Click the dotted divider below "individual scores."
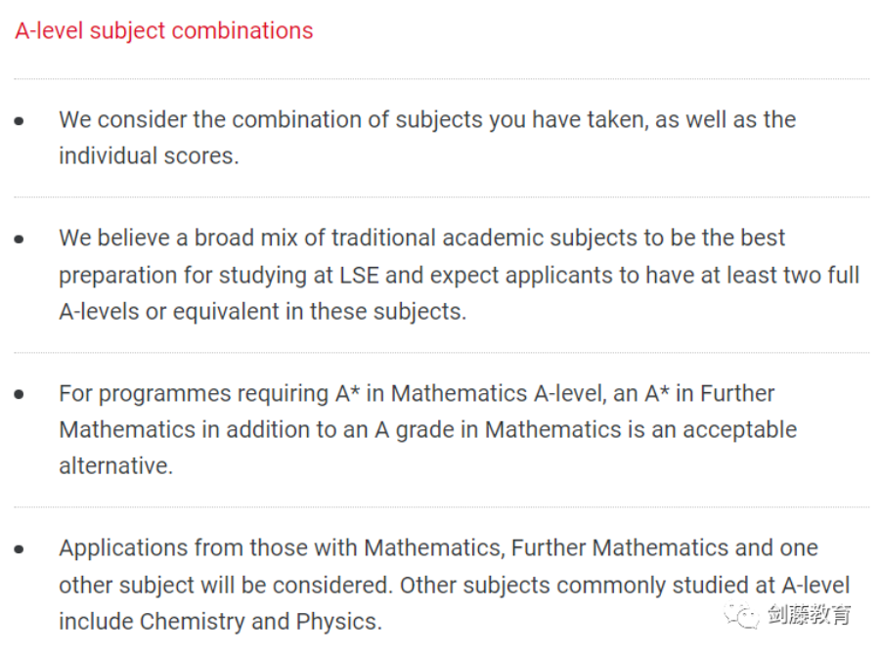This screenshot has height=654, width=880. tap(440, 196)
